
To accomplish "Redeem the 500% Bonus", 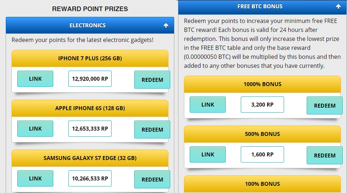I will click(325, 155).
